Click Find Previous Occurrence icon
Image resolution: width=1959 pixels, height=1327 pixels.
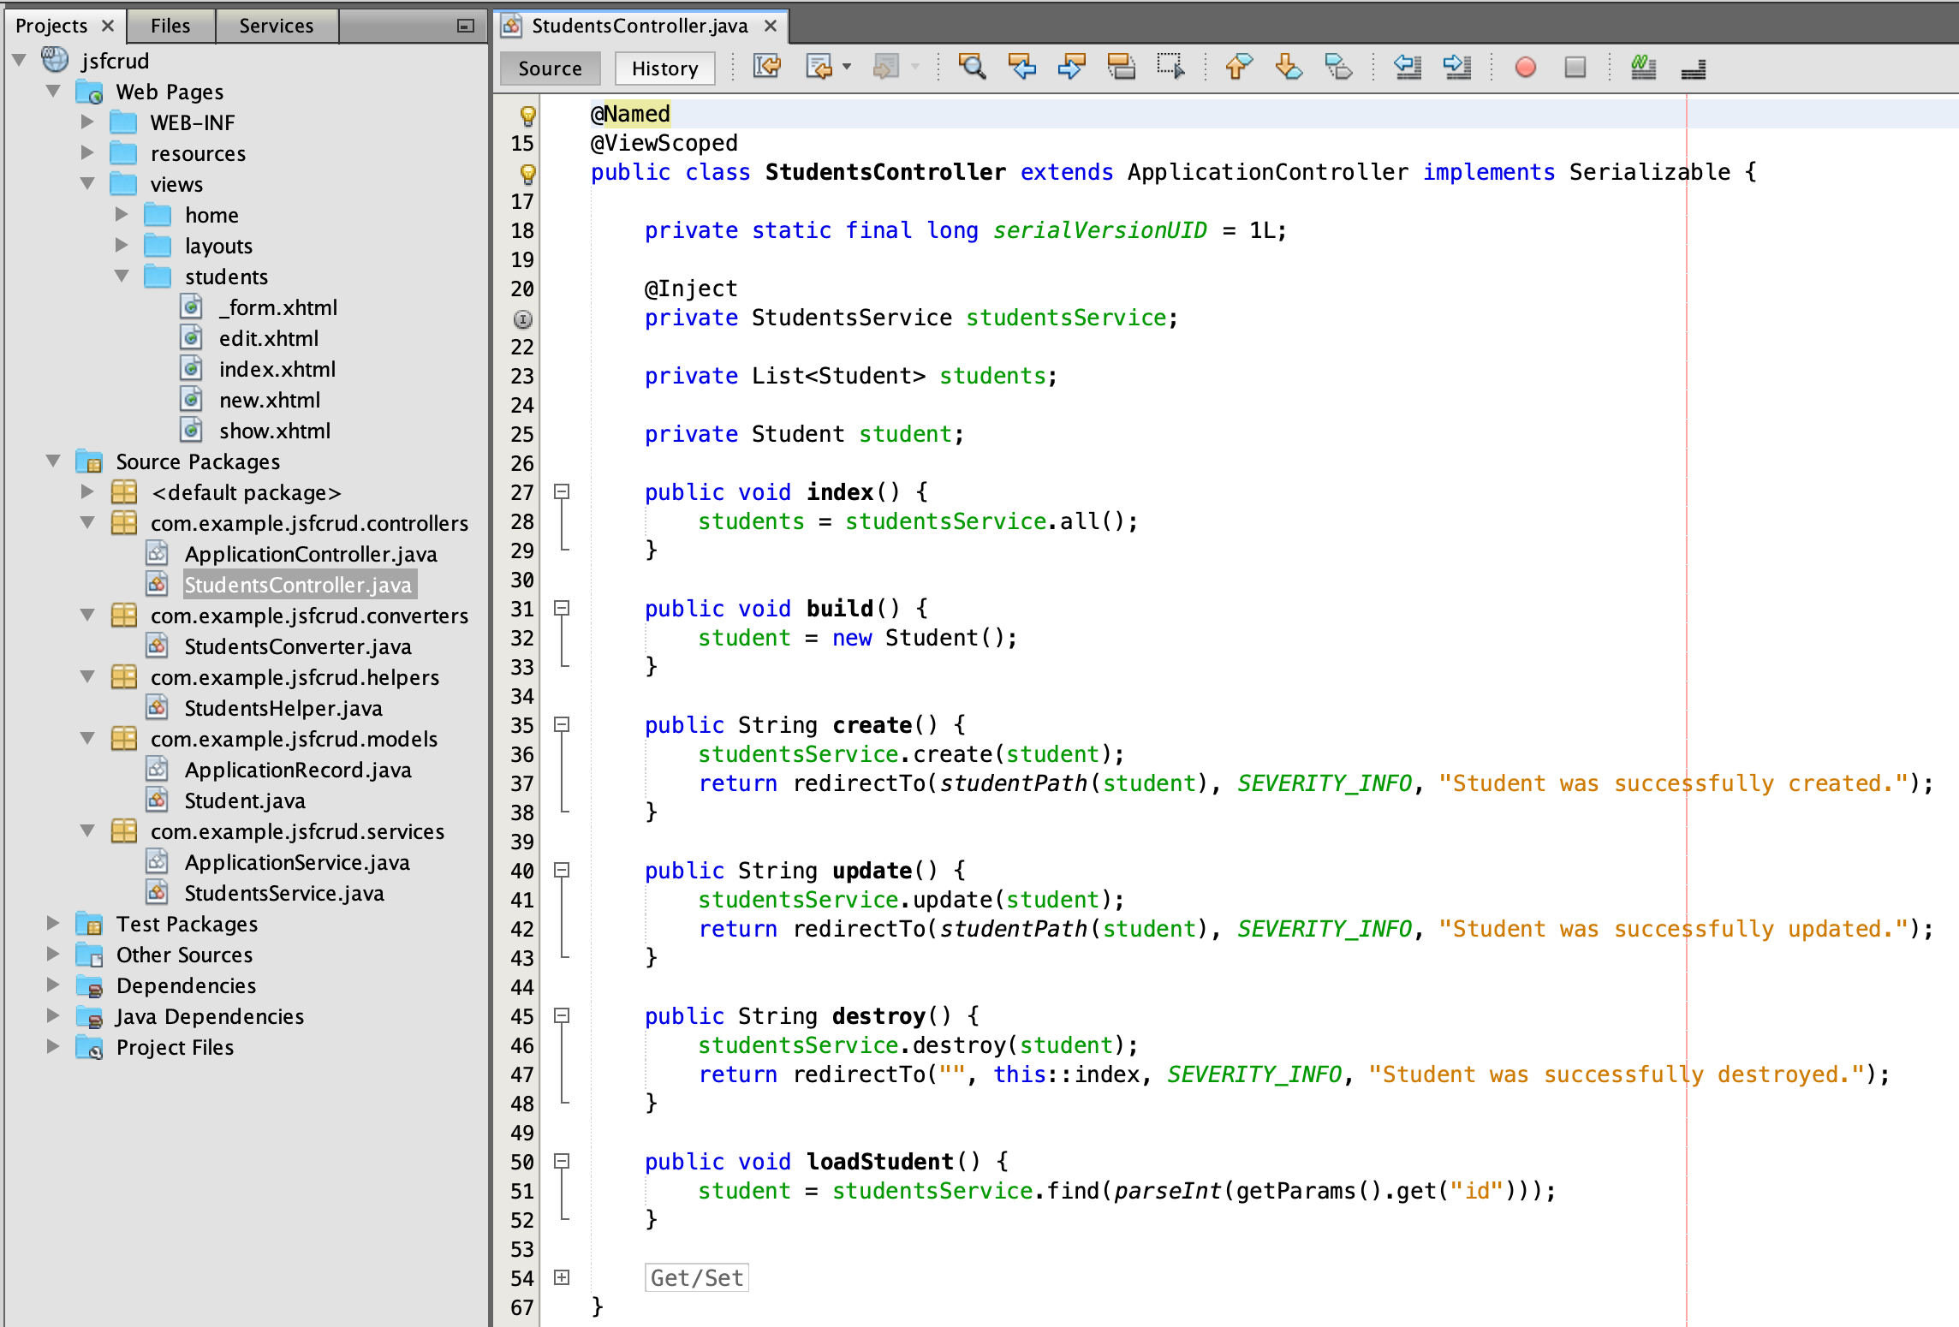pyautogui.click(x=1021, y=67)
